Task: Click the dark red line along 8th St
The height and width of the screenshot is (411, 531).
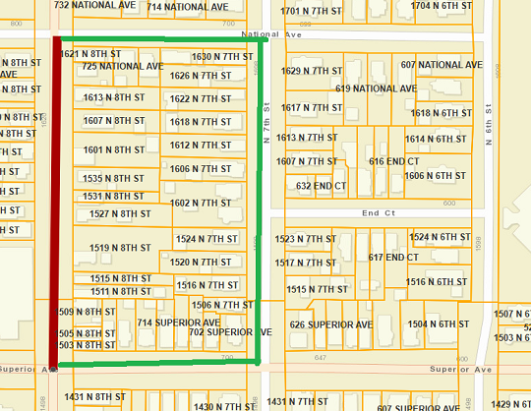Action: click(x=55, y=204)
